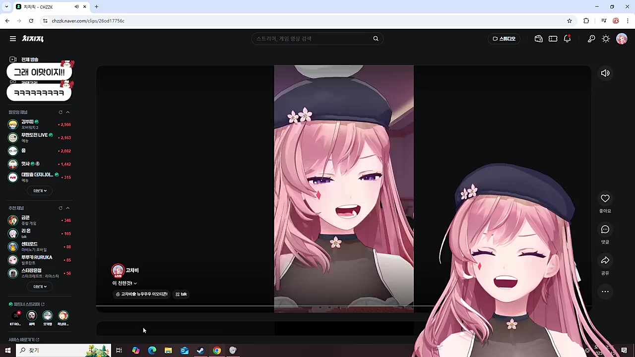The width and height of the screenshot is (635, 357).
Task: Collapse the recommended channels section
Action: click(x=68, y=208)
